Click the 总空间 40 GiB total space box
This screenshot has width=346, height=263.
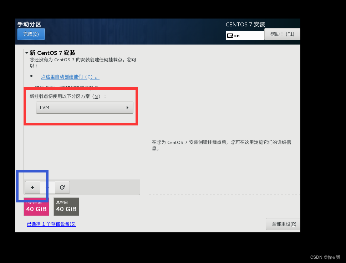[x=66, y=207]
